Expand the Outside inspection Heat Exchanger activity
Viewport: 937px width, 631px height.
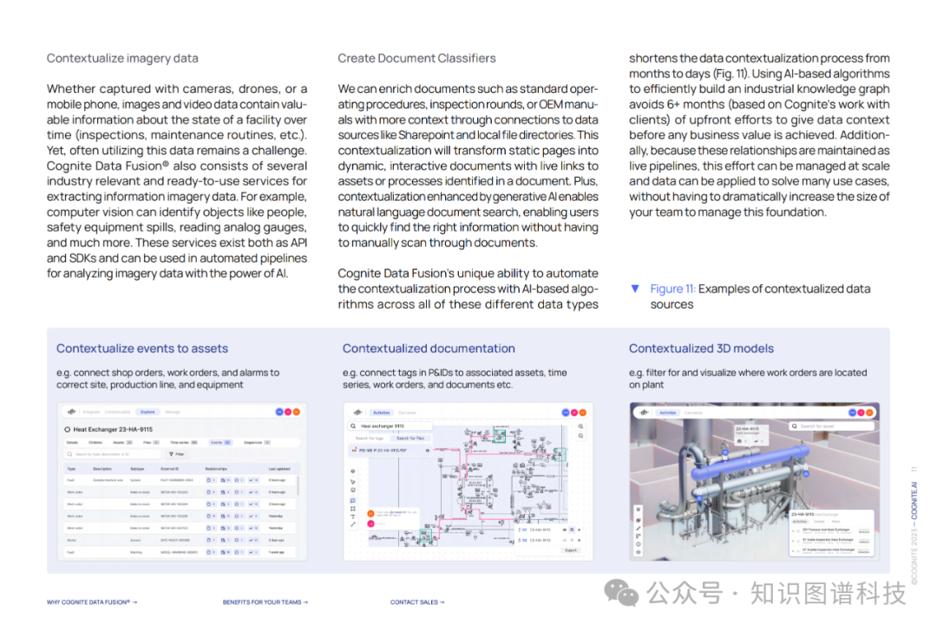(x=793, y=551)
